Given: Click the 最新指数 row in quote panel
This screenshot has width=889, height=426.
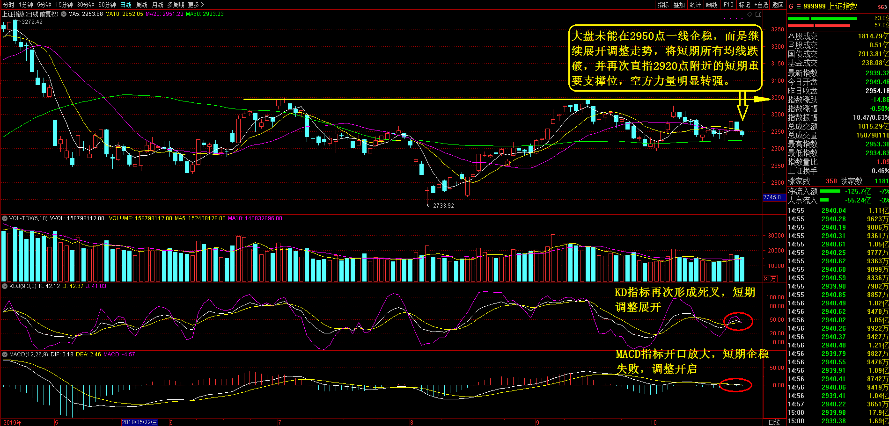Looking at the screenshot, I should 838,73.
